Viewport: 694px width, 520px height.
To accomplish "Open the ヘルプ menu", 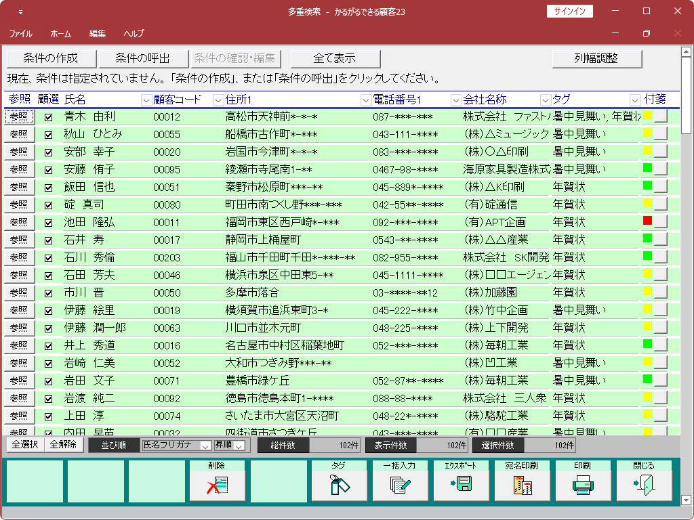I will tap(134, 34).
